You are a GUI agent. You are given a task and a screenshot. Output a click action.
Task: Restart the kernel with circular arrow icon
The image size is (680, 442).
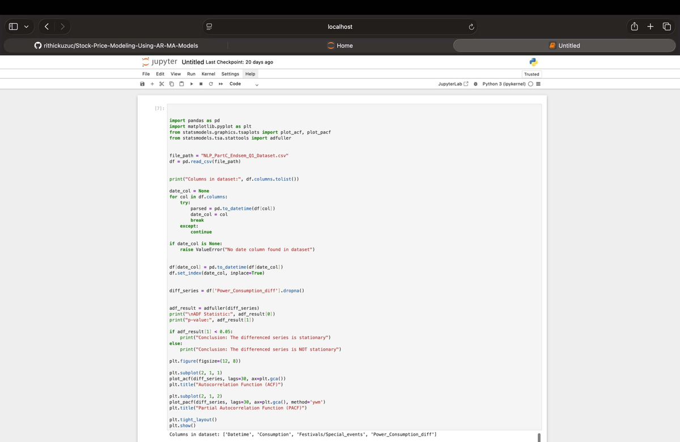click(x=211, y=84)
